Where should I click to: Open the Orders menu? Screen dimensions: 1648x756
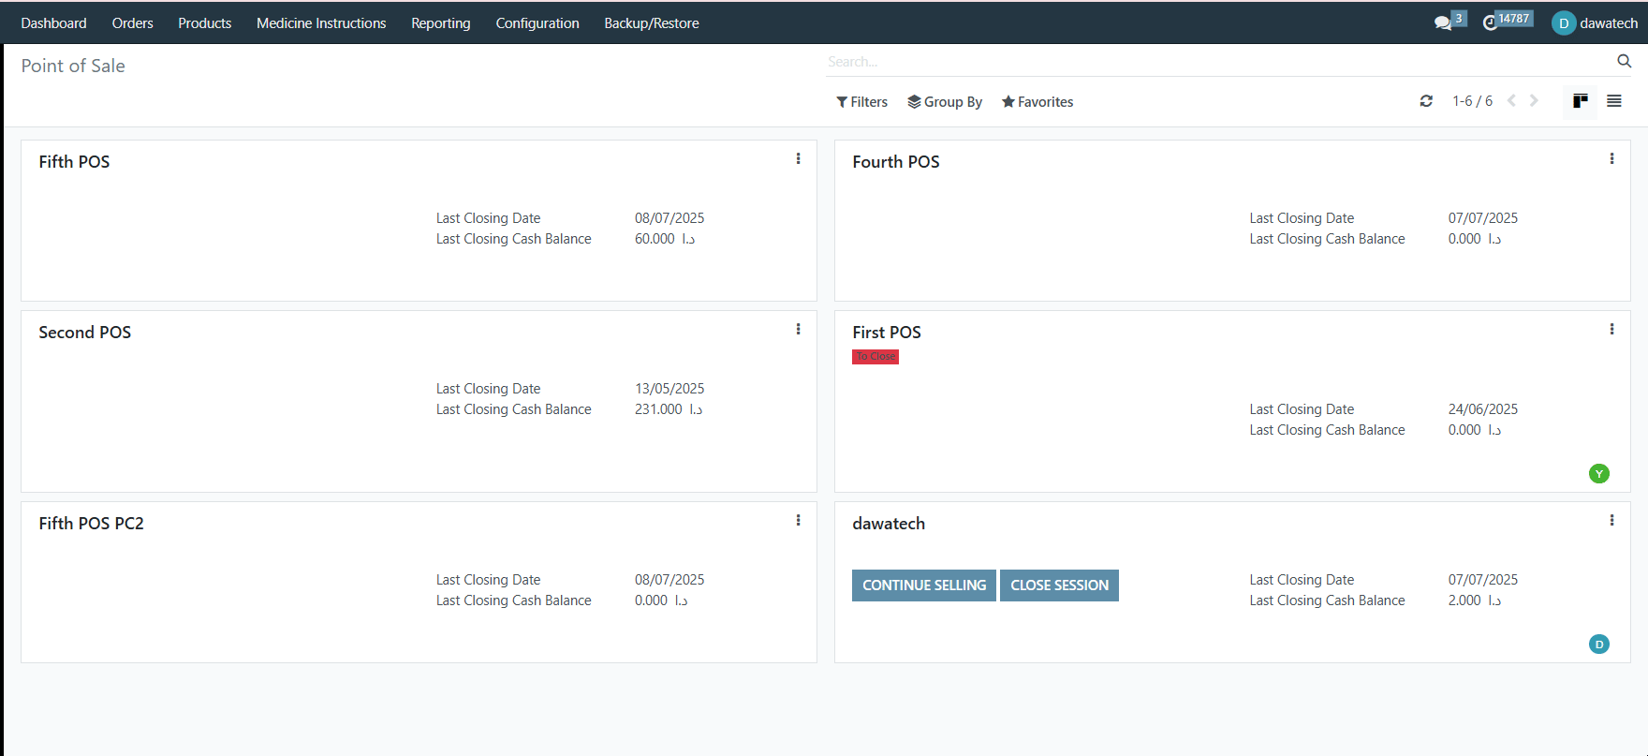tap(133, 23)
